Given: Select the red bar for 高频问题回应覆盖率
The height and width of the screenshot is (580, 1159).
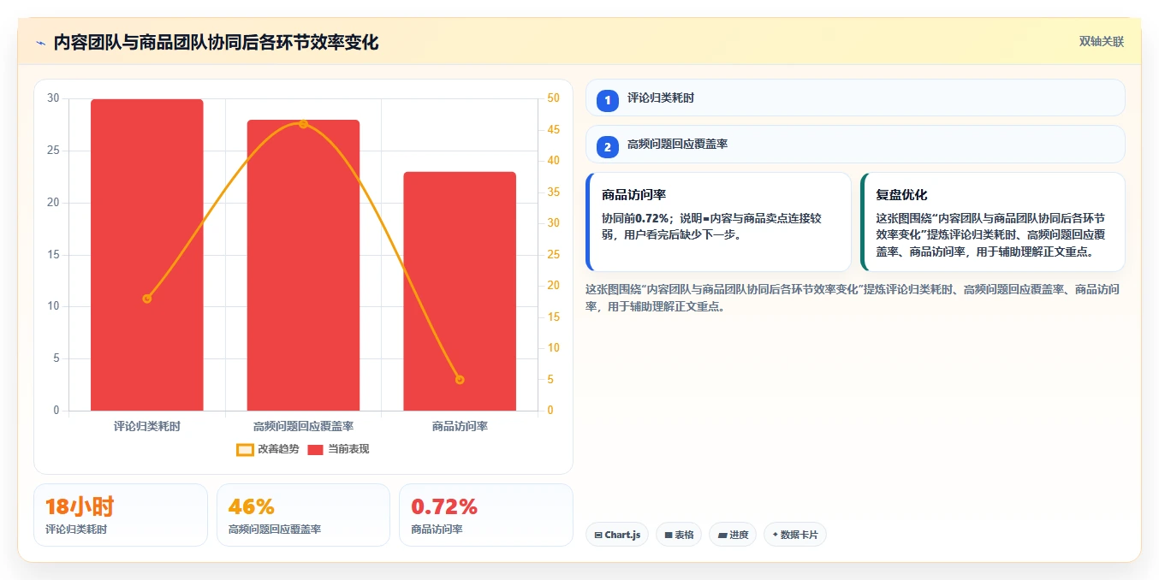Looking at the screenshot, I should 303,265.
